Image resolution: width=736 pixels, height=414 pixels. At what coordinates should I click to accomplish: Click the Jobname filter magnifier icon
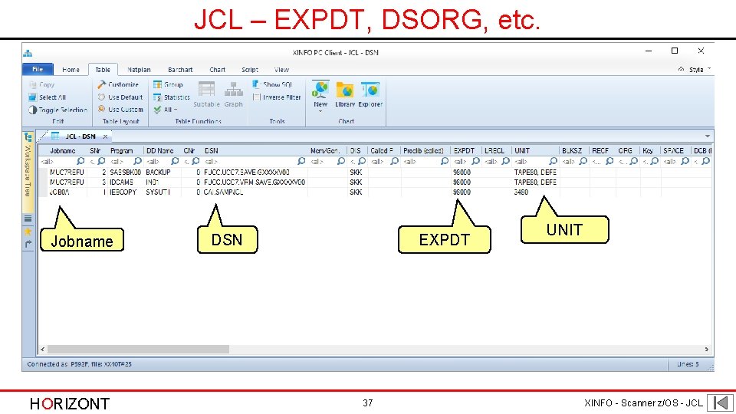tap(80, 161)
